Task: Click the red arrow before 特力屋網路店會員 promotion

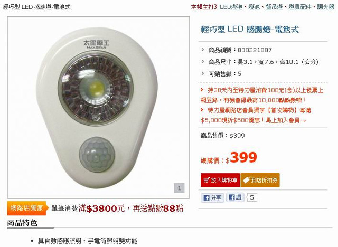Action: (x=202, y=110)
